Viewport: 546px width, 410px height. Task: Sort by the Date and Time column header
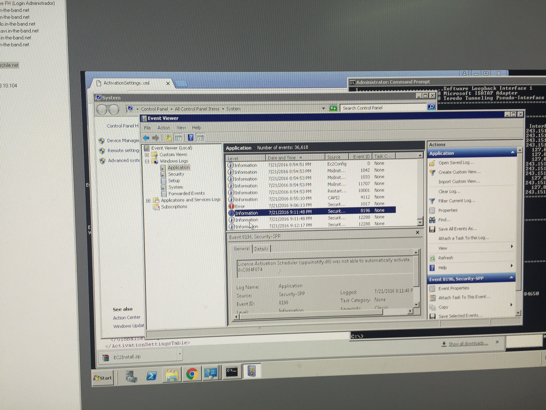(295, 157)
